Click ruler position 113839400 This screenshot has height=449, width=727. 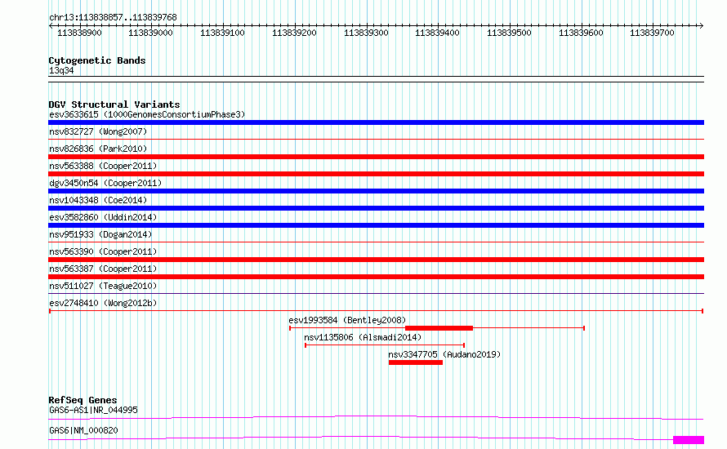[x=437, y=33]
